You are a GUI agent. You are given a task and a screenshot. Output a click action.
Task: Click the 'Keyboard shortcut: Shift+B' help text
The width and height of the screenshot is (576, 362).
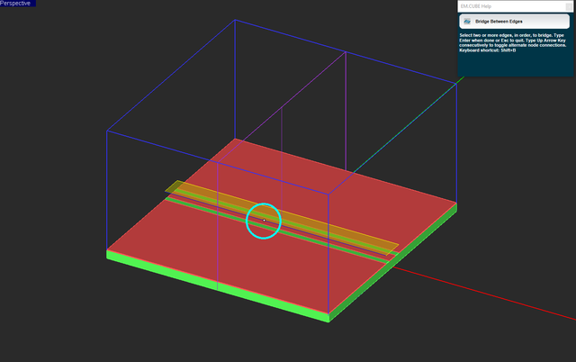point(488,50)
